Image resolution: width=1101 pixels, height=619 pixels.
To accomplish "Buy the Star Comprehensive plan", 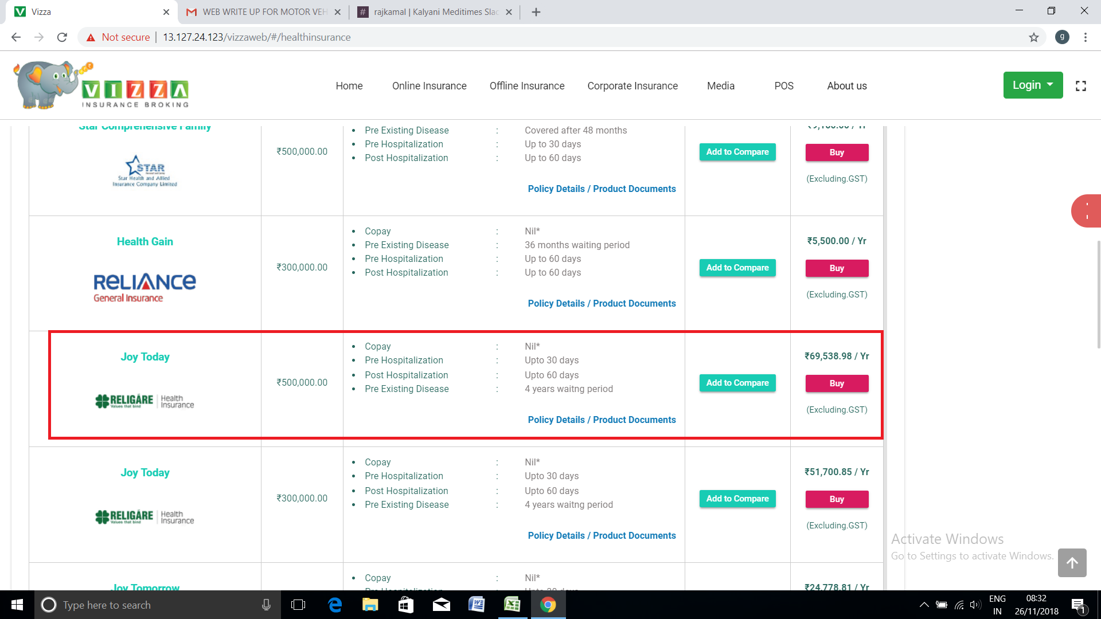I will [837, 152].
